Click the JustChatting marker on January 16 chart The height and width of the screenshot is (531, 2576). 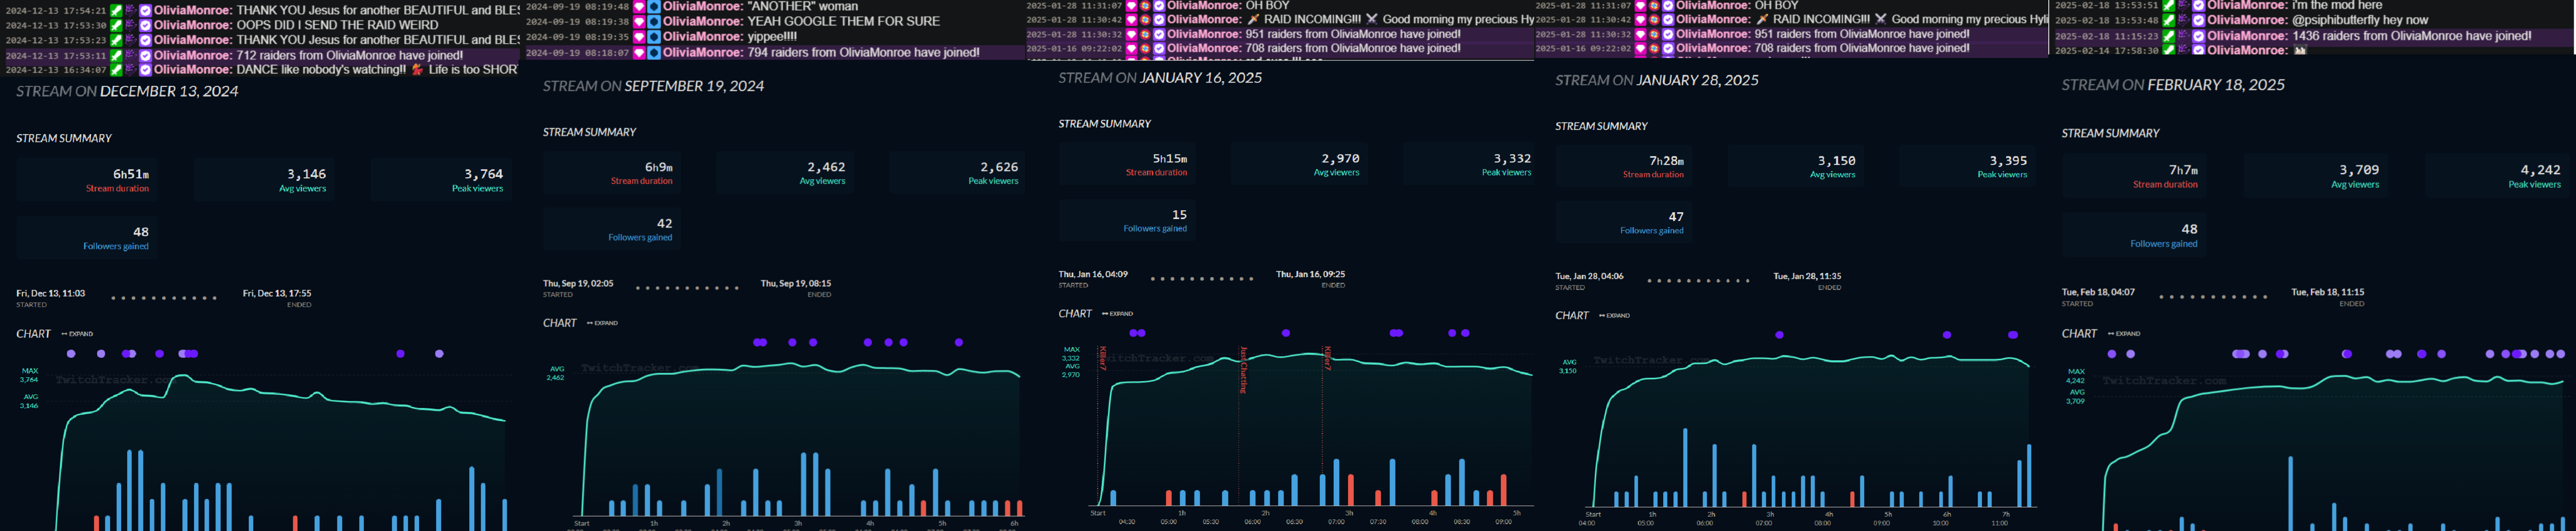click(1243, 370)
